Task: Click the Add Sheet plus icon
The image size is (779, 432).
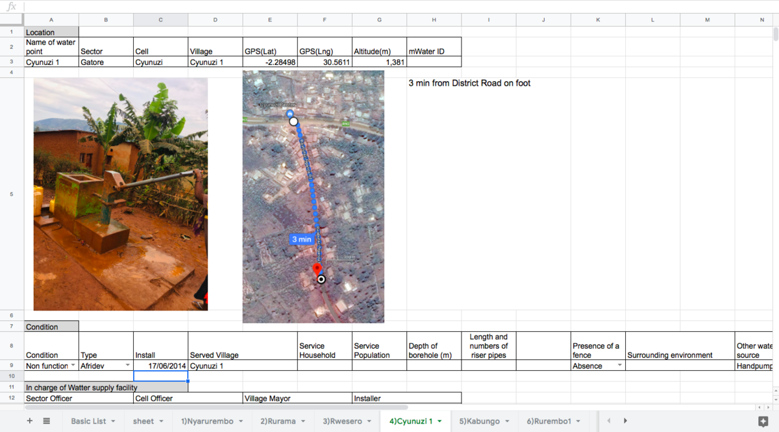Action: pyautogui.click(x=29, y=421)
